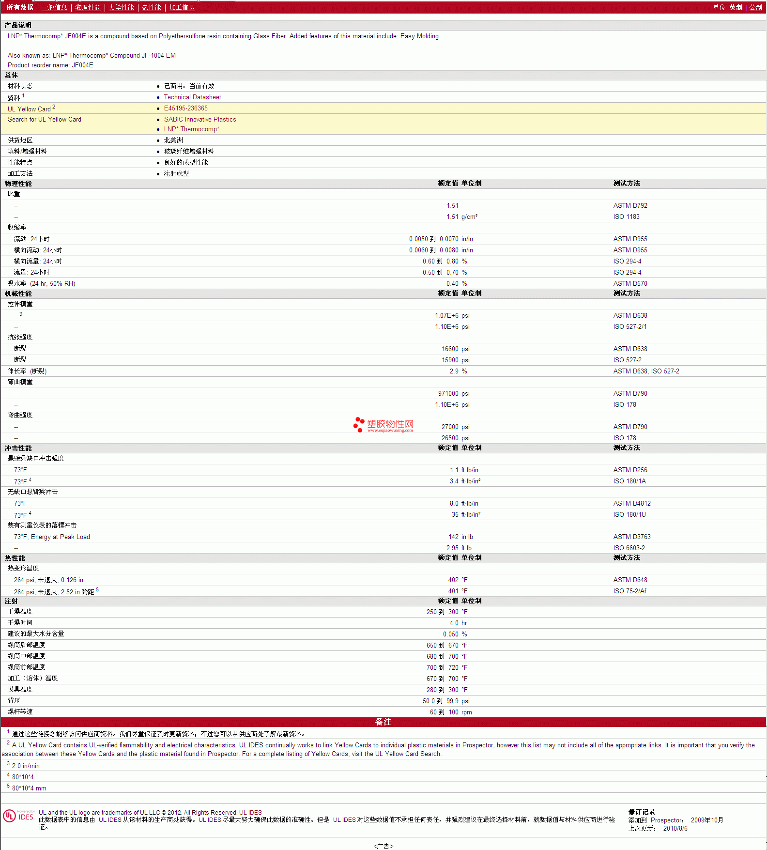Viewport: 767px width, 850px height.
Task: Click the 2.0 in/min footnote
Action: tap(26, 766)
